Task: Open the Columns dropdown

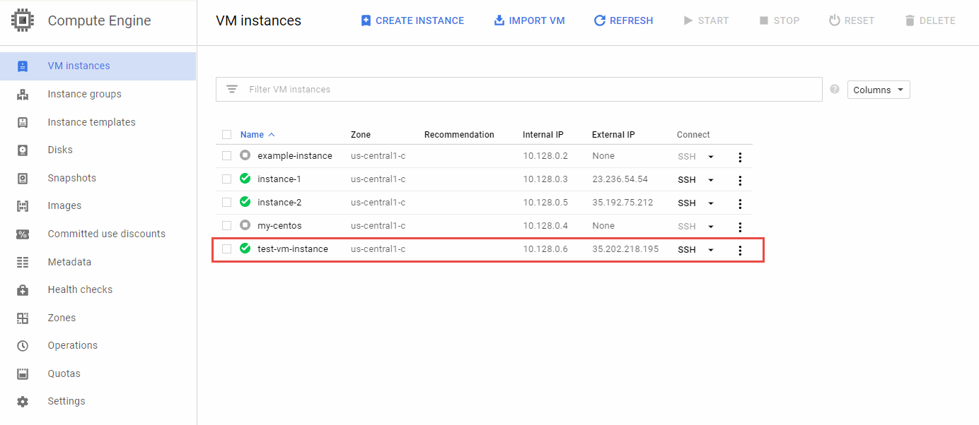Action: point(878,90)
